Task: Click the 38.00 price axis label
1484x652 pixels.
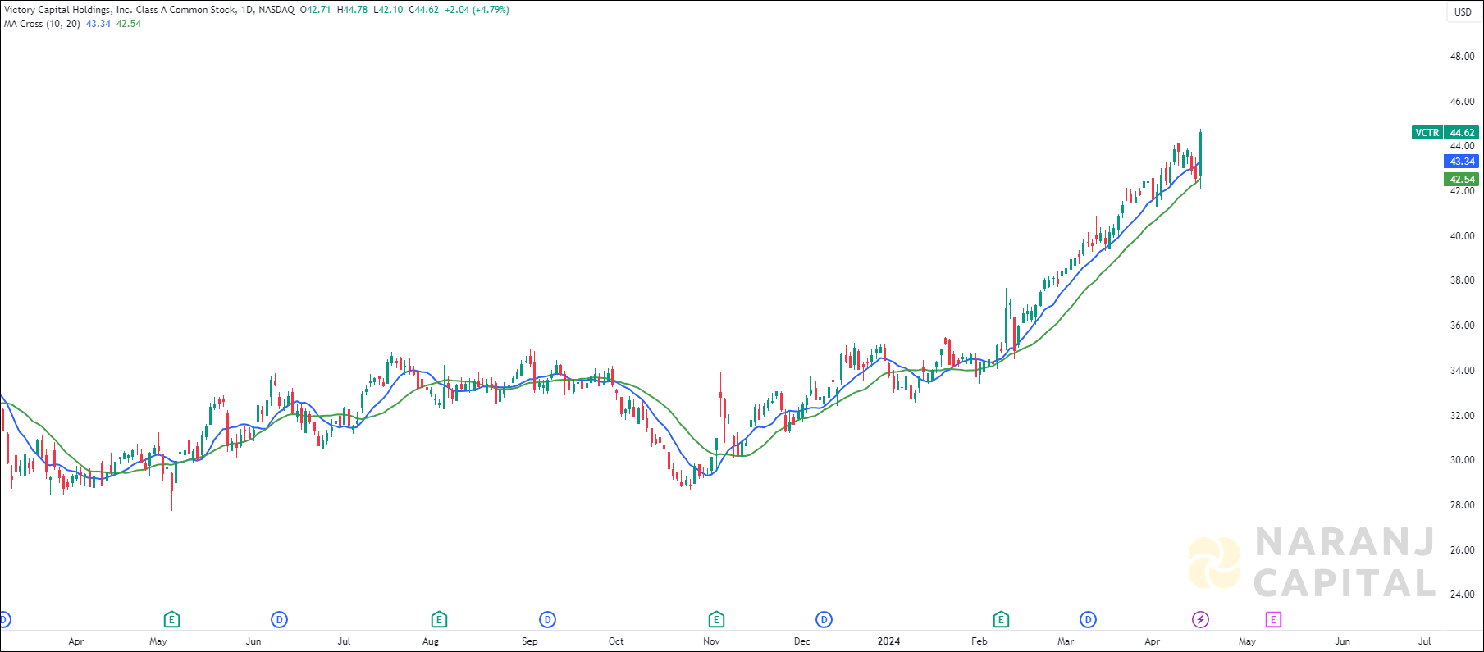Action: (1462, 280)
